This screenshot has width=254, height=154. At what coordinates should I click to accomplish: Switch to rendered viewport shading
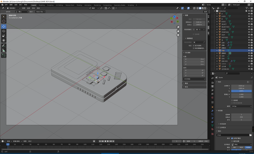(x=205, y=8)
